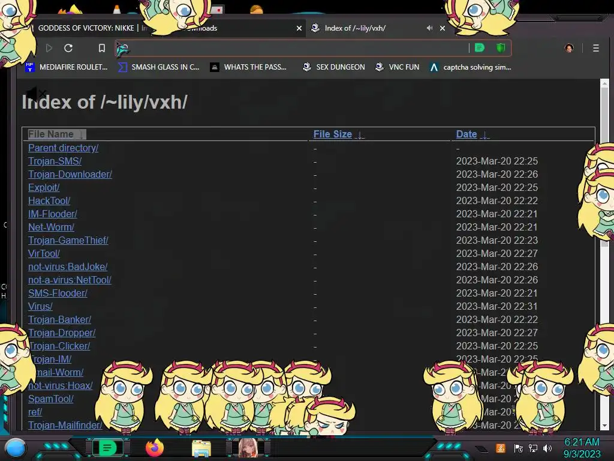Viewport: 614px width, 461px height.
Task: Click the forward navigation arrow
Action: (49, 48)
